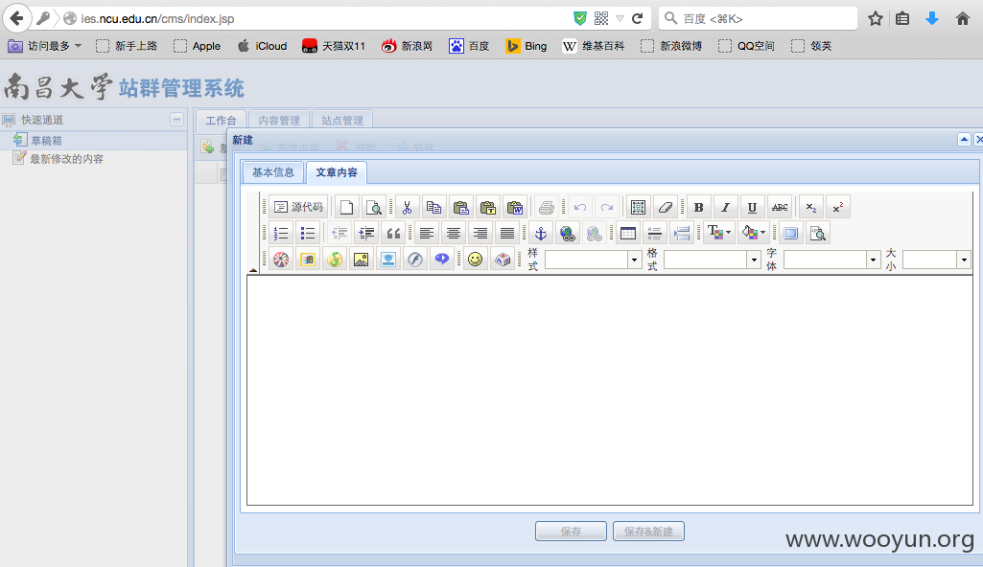The height and width of the screenshot is (567, 983).
Task: Click the Cut scissors icon
Action: [407, 207]
